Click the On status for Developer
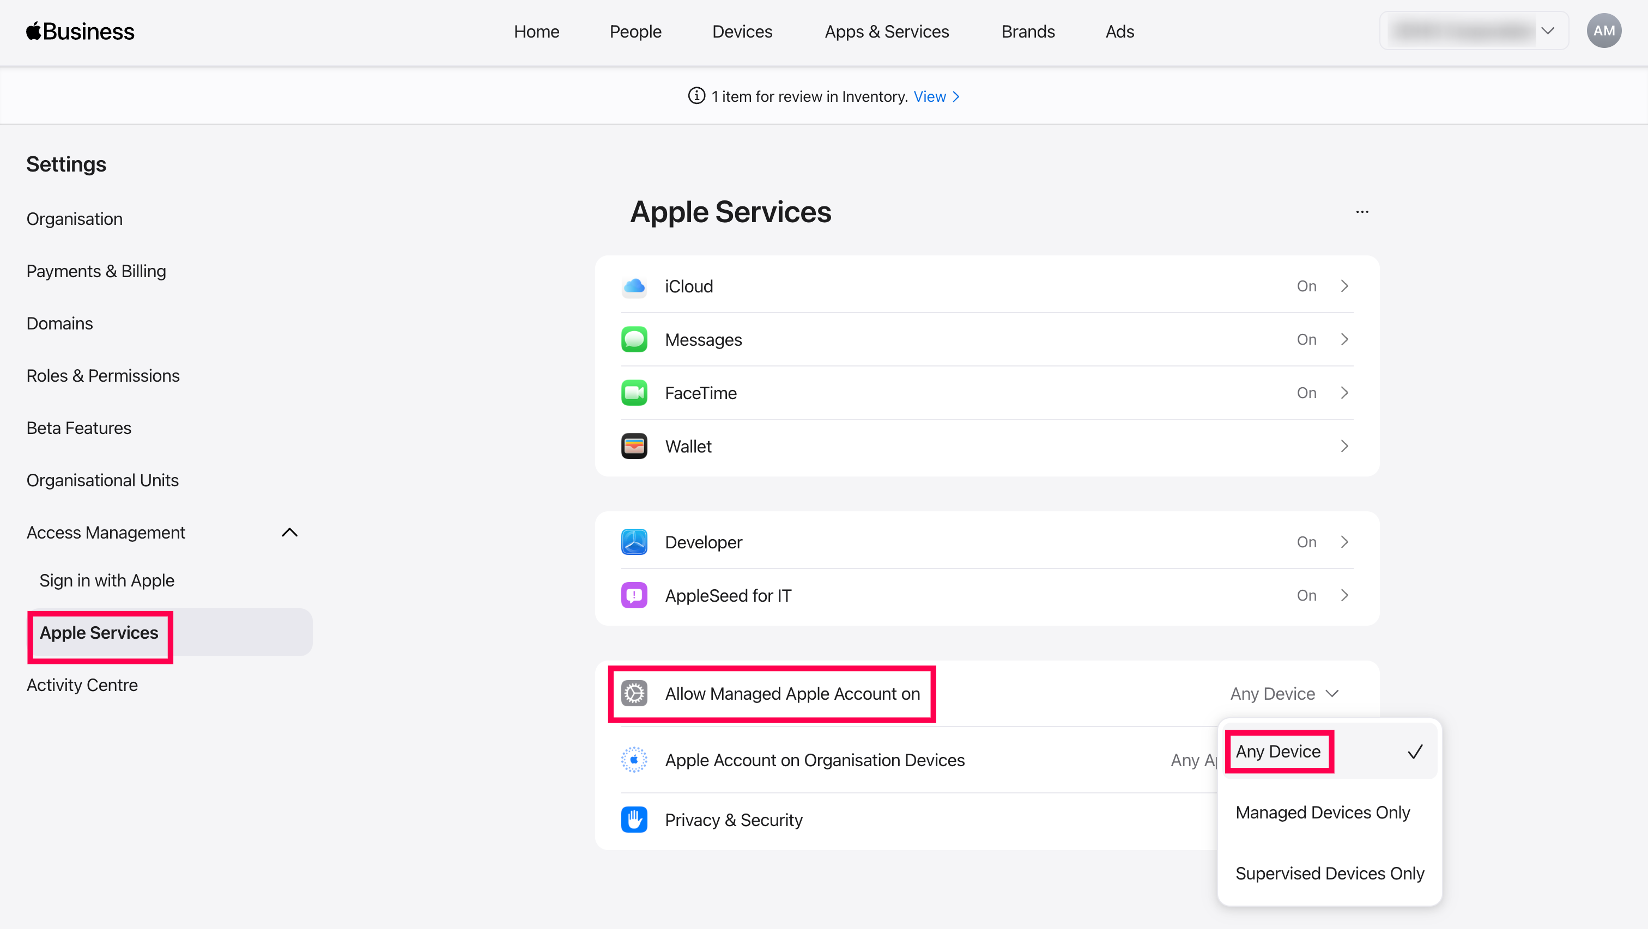The width and height of the screenshot is (1648, 929). tap(1306, 542)
